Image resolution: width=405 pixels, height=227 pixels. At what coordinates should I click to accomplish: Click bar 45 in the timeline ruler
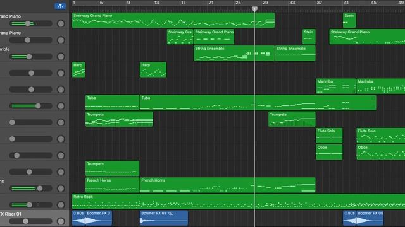pos(373,3)
